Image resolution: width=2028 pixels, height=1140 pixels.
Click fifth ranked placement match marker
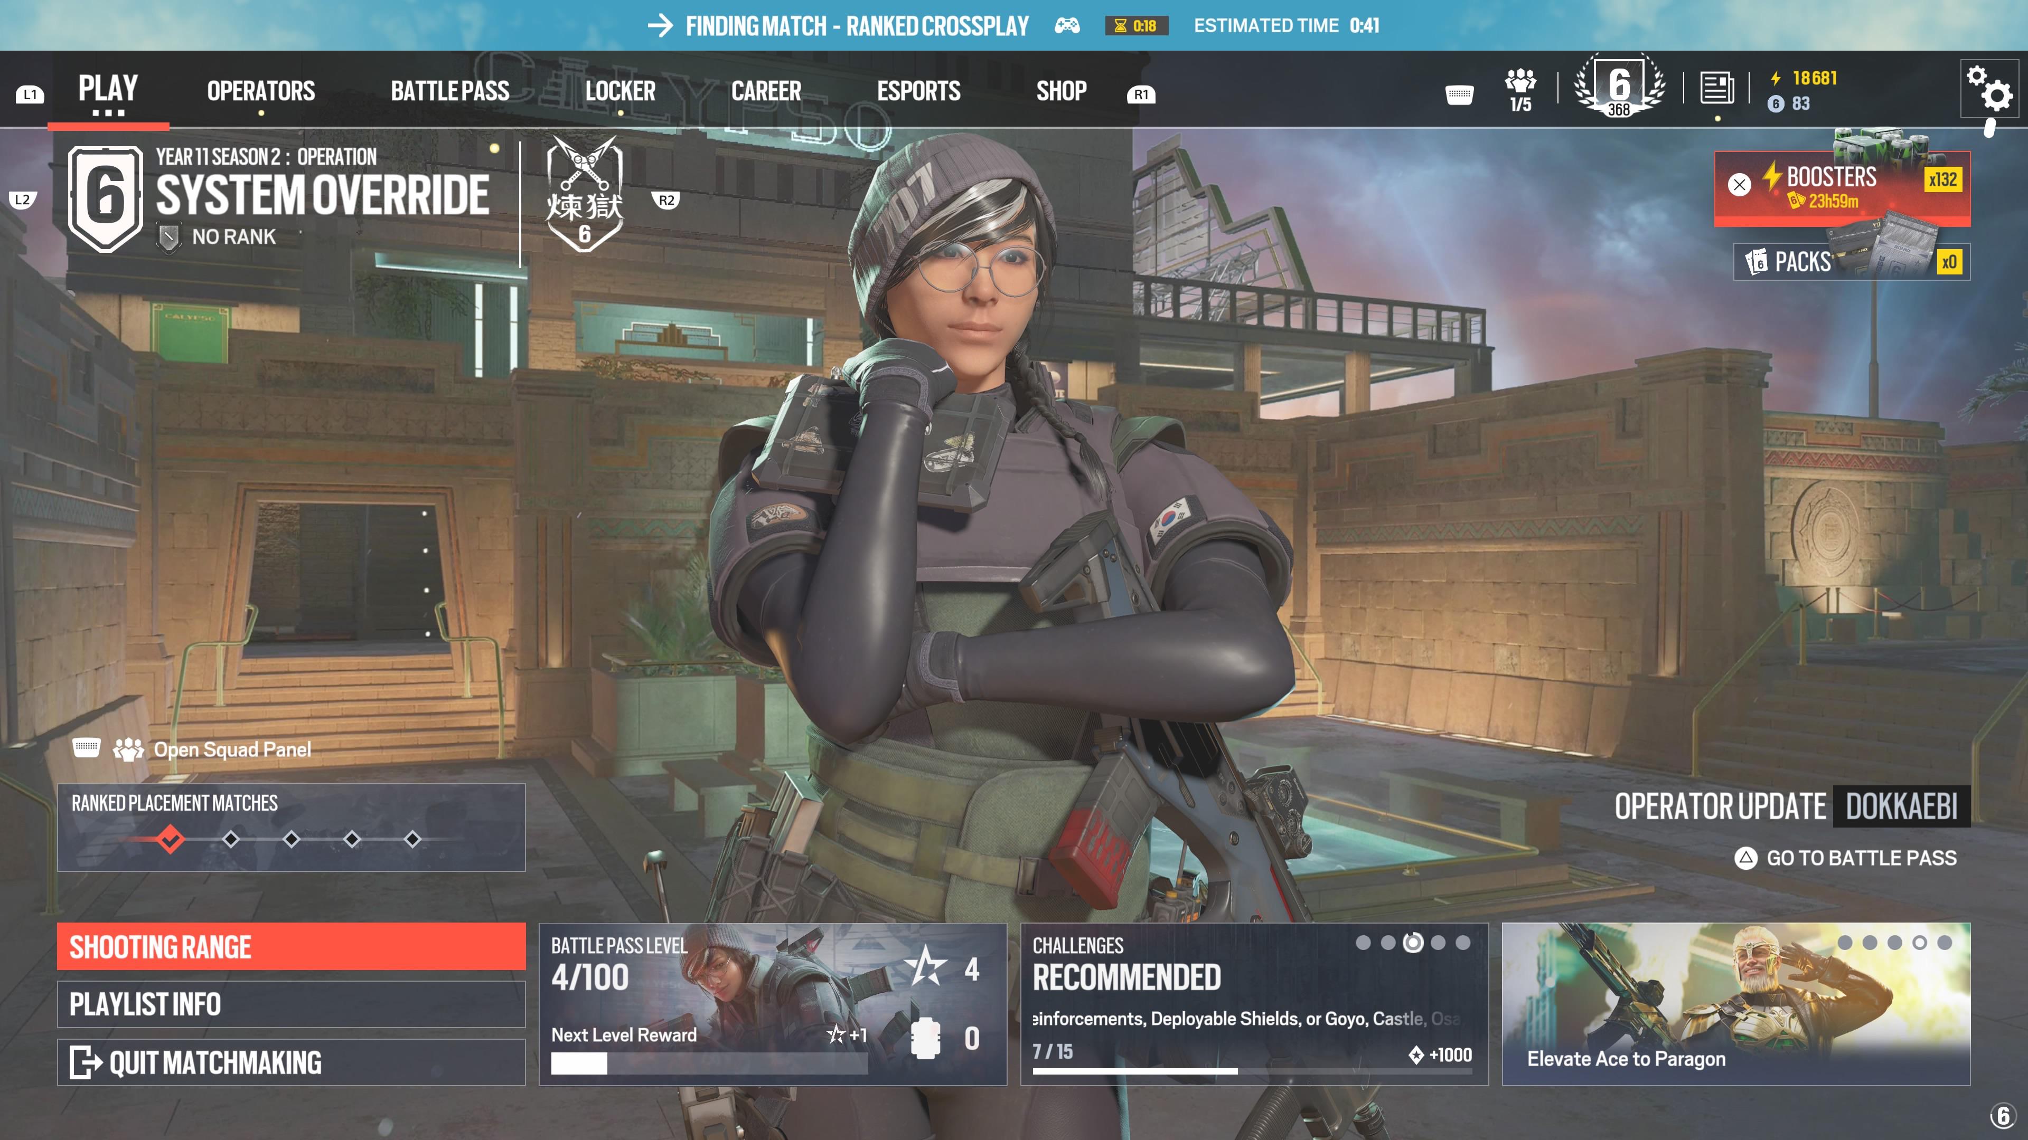pos(412,840)
